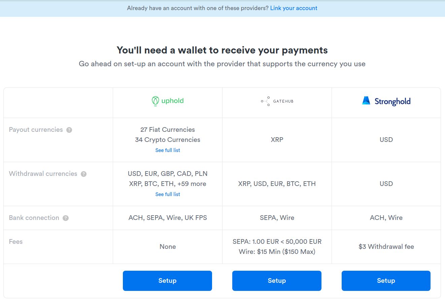The image size is (445, 303).
Task: See full list of Uphold withdrawal currencies
Action: click(x=168, y=194)
